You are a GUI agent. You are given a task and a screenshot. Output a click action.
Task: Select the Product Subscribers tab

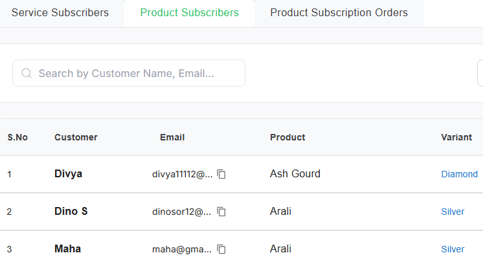(189, 13)
